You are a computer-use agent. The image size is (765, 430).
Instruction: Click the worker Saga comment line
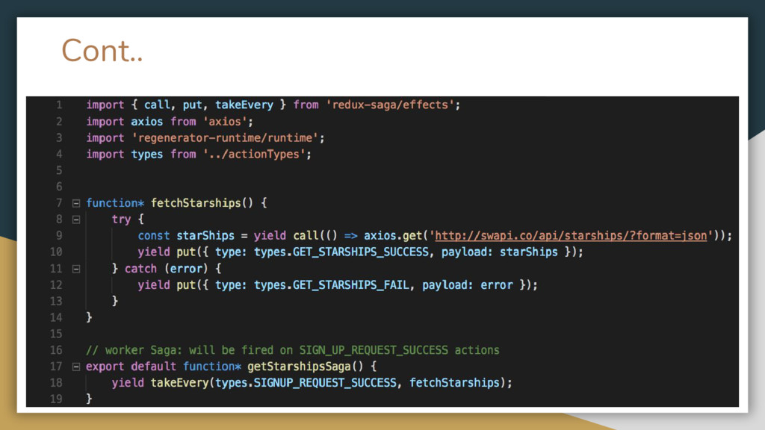[293, 350]
